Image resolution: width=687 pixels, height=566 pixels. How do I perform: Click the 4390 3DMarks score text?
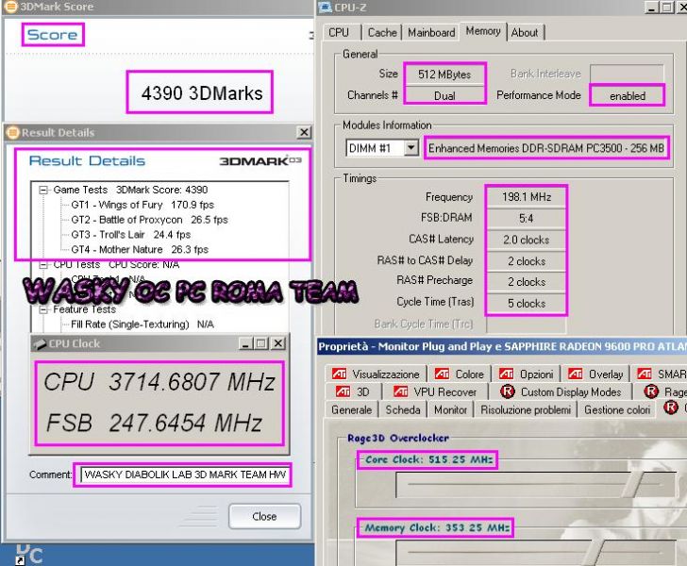tap(202, 93)
